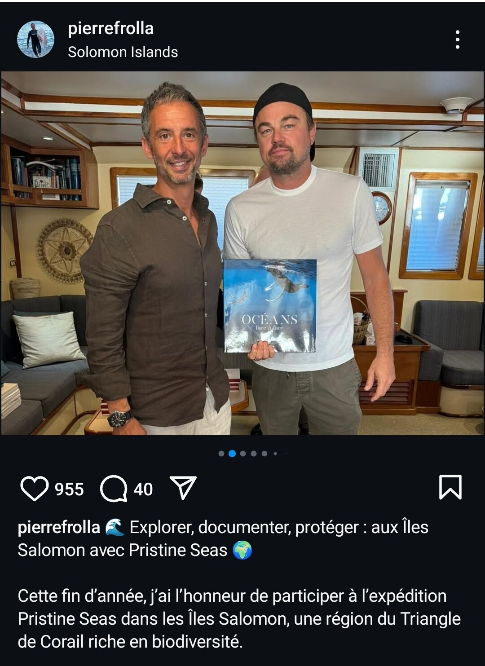Open Solomon Islands location tag
Image resolution: width=485 pixels, height=666 pixels.
point(123,52)
